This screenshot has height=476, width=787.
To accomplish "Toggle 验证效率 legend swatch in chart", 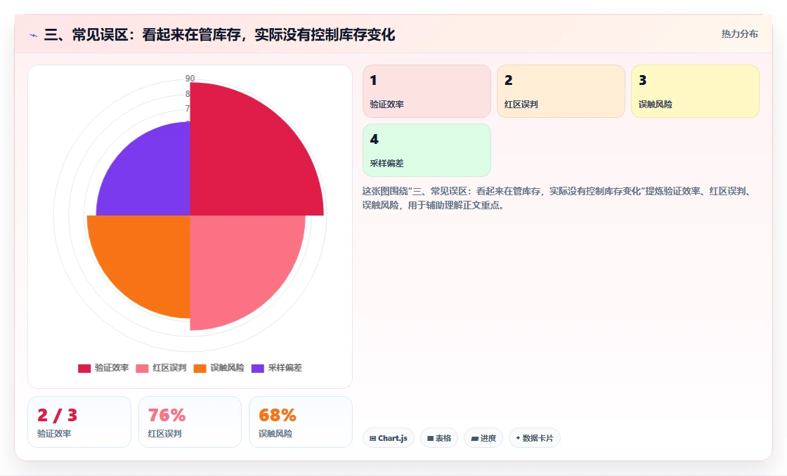I will (x=84, y=369).
